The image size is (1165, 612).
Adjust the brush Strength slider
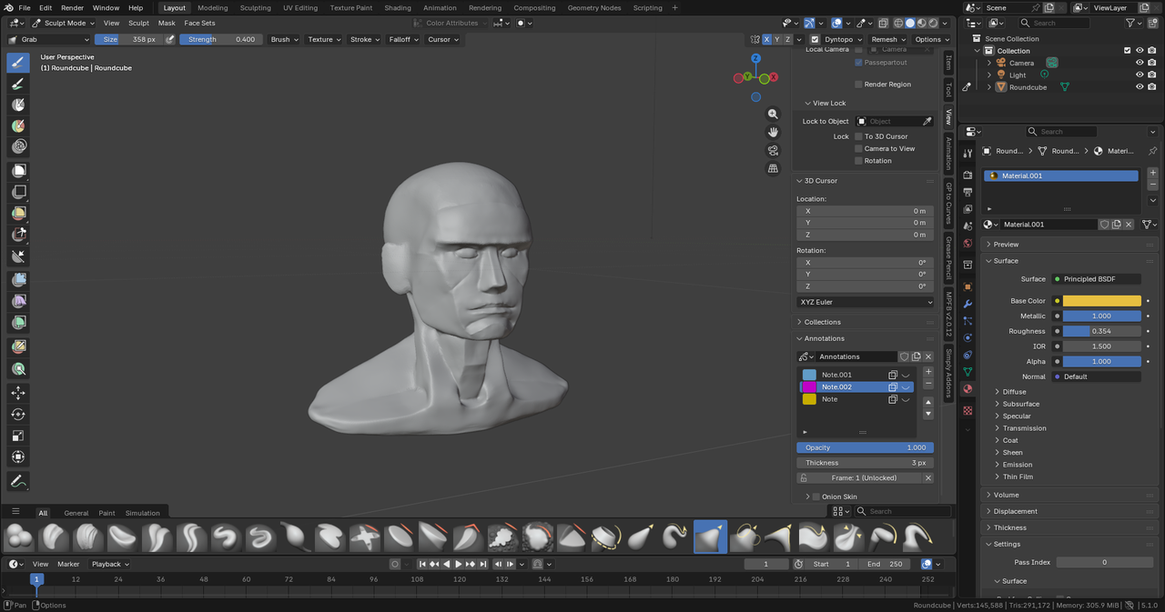221,39
